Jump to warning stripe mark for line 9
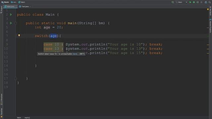The image size is (212, 119). point(208,45)
